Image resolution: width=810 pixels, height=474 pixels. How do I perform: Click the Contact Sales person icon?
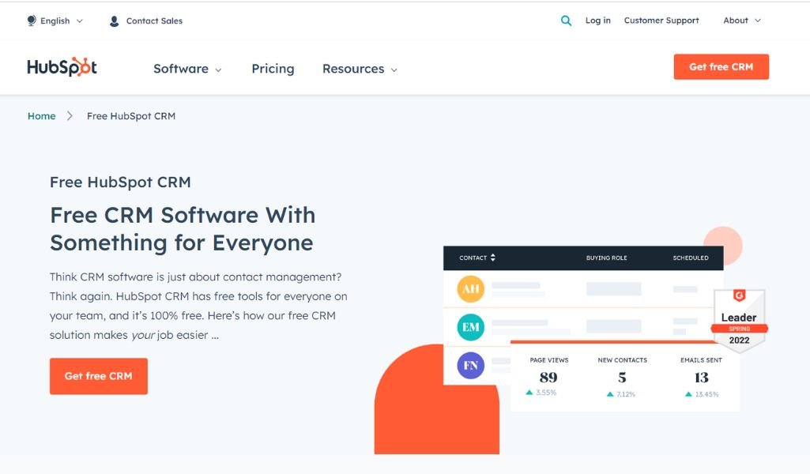point(114,21)
